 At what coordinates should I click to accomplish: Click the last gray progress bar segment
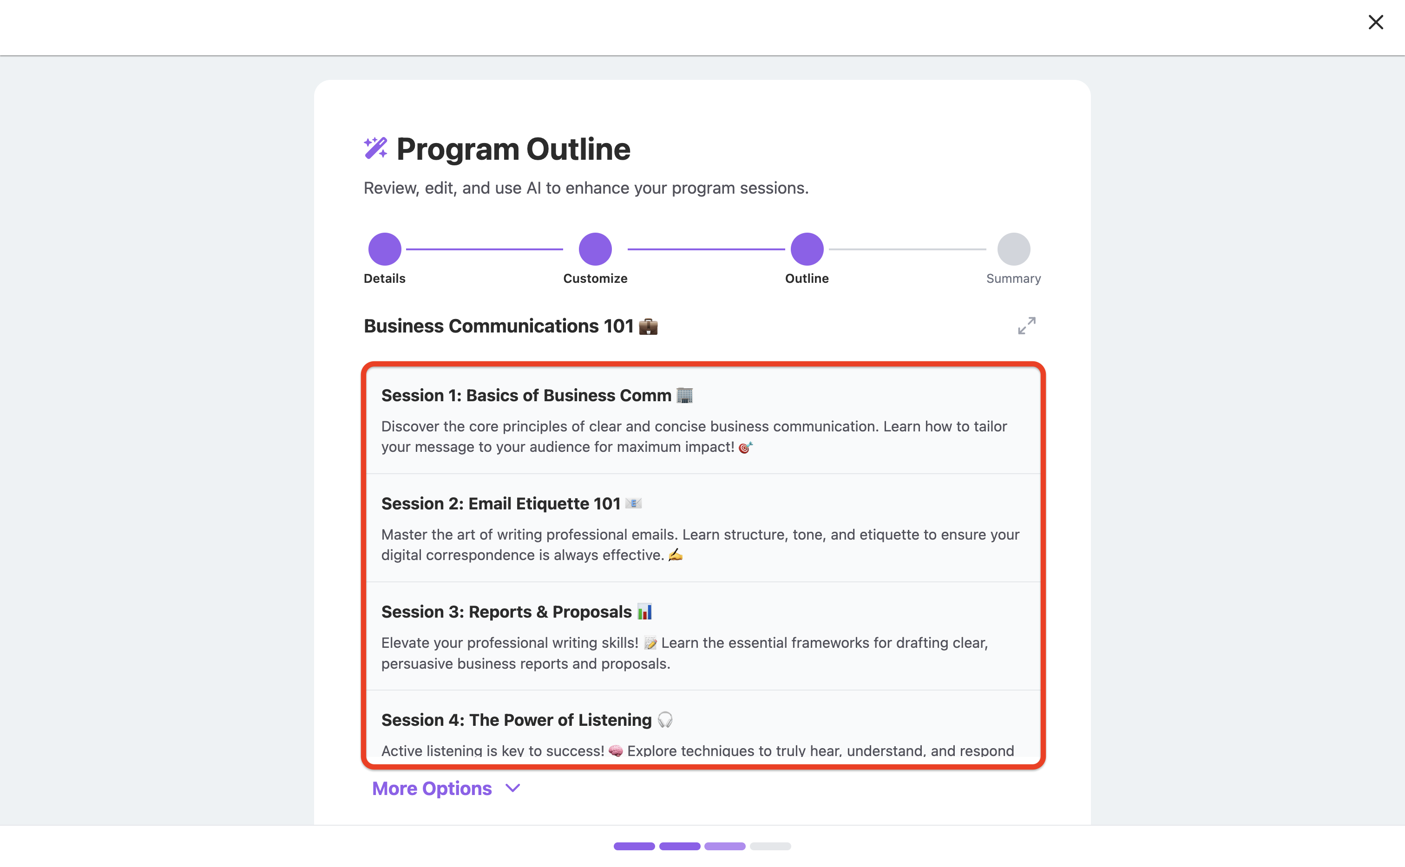(770, 846)
